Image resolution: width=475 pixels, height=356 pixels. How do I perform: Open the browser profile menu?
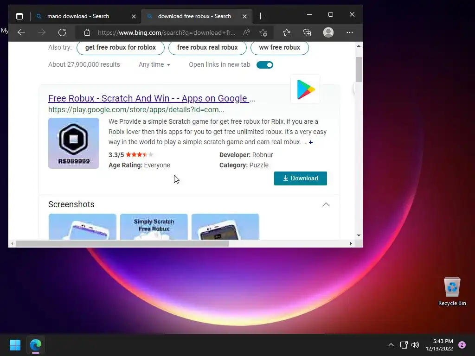point(328,32)
